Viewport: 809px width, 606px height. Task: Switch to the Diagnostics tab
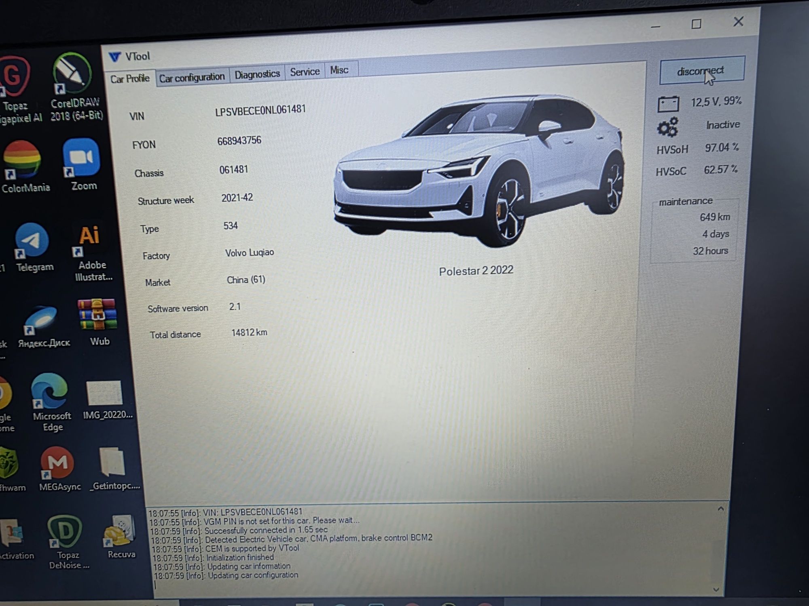point(257,74)
